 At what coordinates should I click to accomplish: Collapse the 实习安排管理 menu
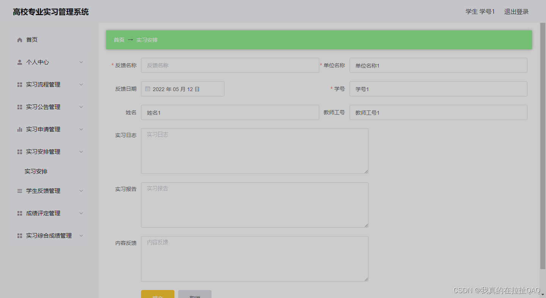coord(81,151)
